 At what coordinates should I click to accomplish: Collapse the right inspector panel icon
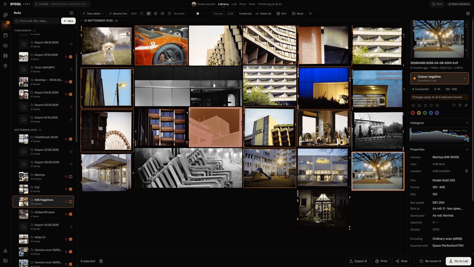click(x=468, y=14)
